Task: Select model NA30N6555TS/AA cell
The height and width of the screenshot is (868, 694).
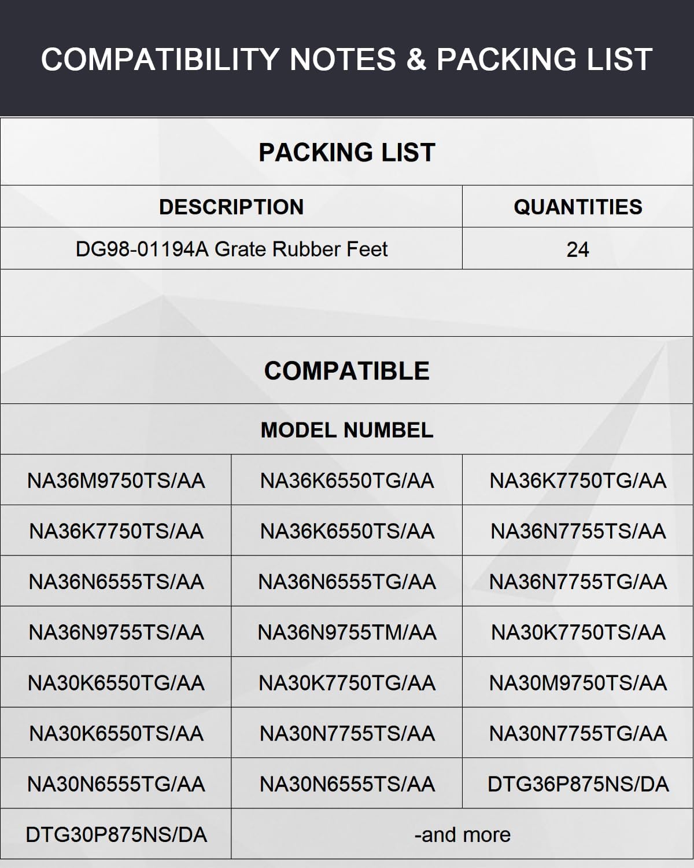Action: pyautogui.click(x=347, y=784)
